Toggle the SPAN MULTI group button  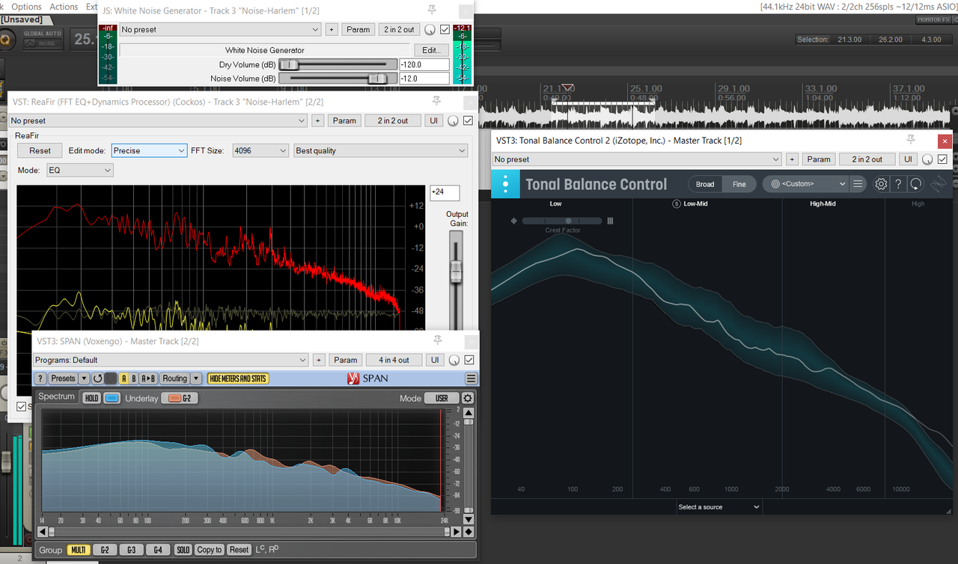78,550
